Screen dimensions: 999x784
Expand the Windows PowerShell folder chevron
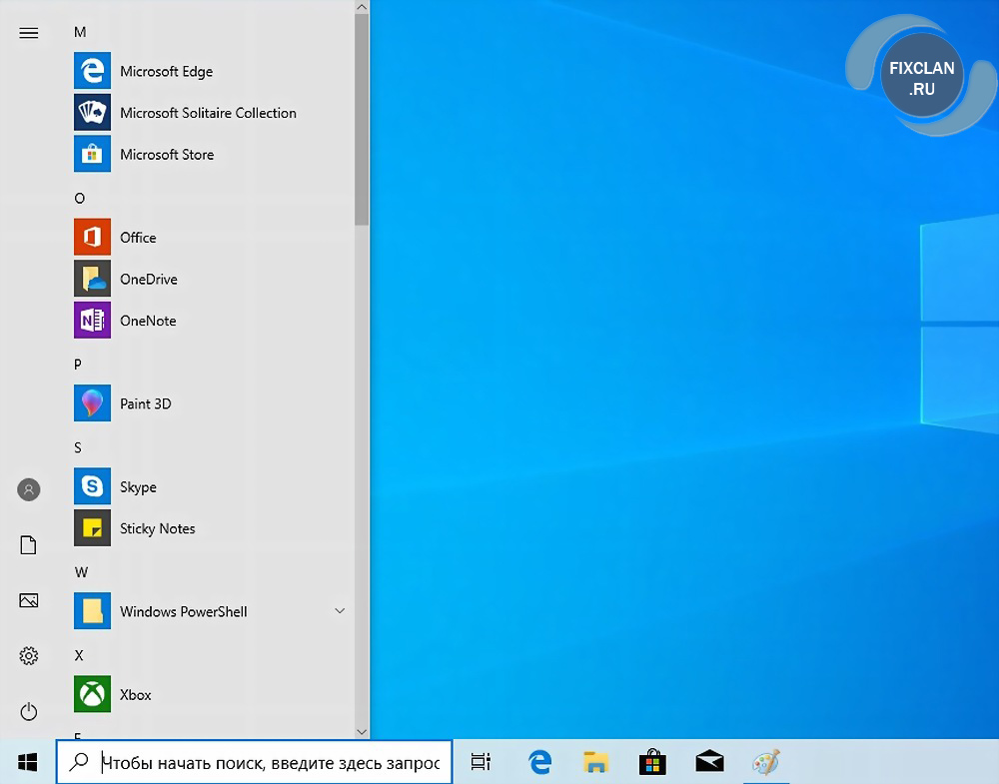click(340, 611)
